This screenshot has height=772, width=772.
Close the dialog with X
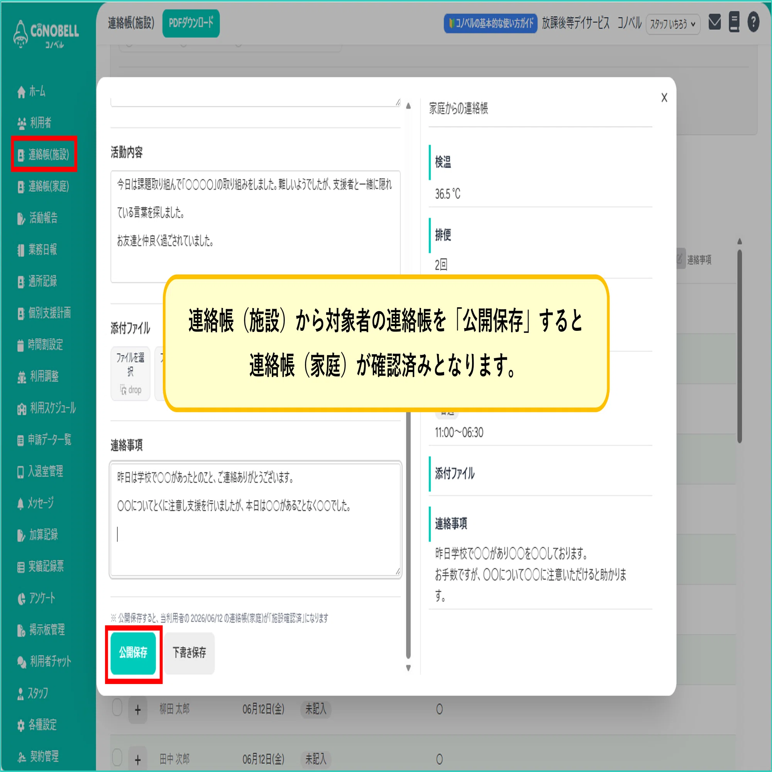(x=664, y=98)
